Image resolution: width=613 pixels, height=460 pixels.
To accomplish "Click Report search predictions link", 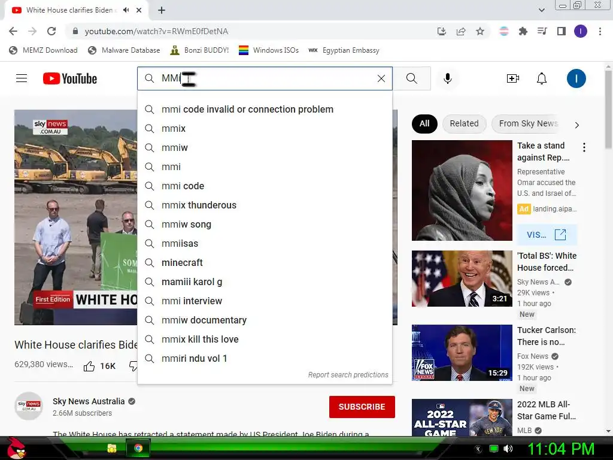I will (x=348, y=375).
